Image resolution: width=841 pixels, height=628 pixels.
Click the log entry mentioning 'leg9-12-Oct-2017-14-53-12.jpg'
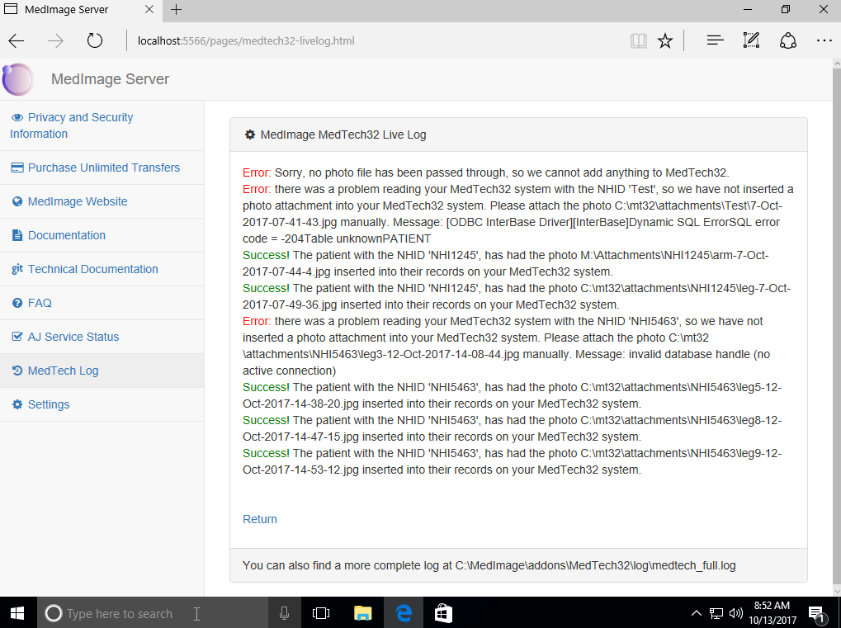(x=513, y=461)
